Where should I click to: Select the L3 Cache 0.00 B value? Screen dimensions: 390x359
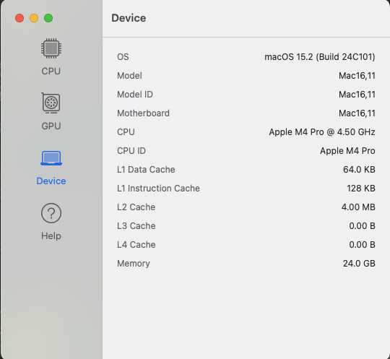362,226
